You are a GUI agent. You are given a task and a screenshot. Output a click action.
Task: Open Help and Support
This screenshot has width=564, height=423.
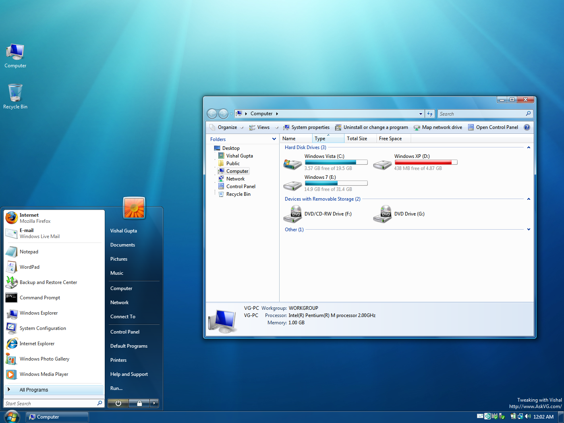coord(129,374)
